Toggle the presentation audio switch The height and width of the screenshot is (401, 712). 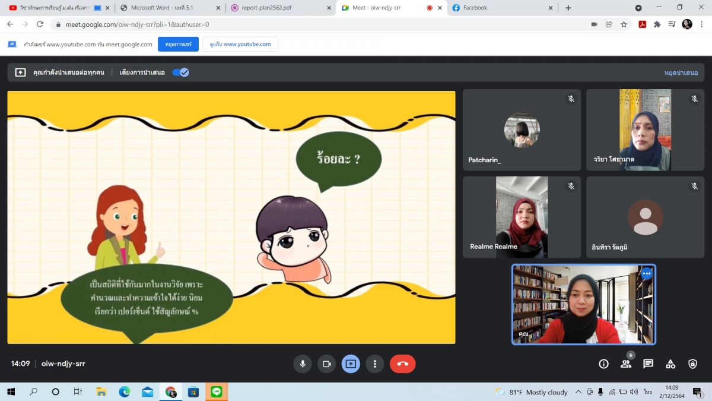[x=180, y=72]
